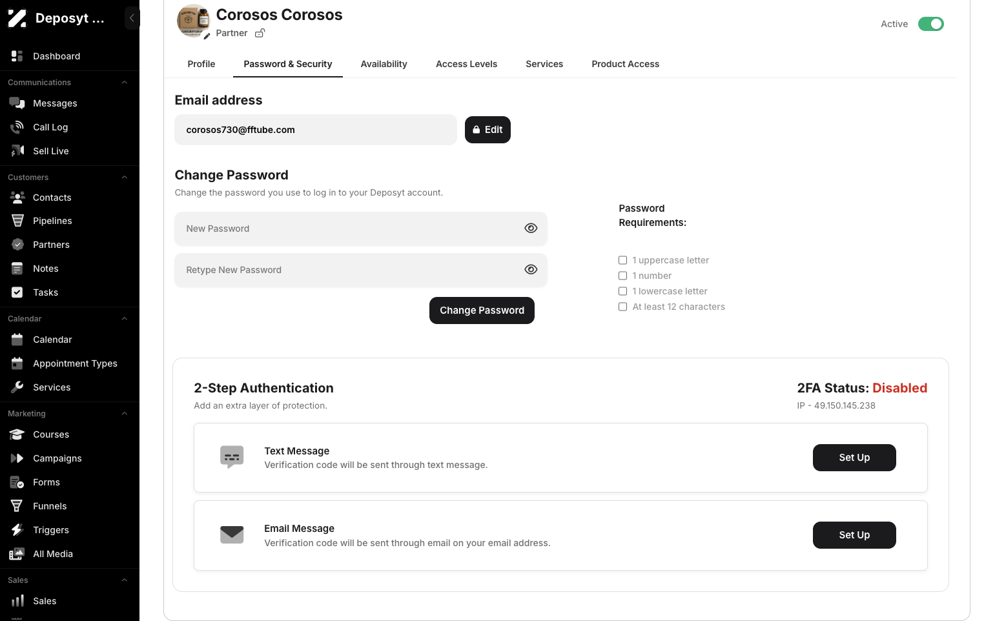Toggle the Active status switch

click(x=930, y=24)
